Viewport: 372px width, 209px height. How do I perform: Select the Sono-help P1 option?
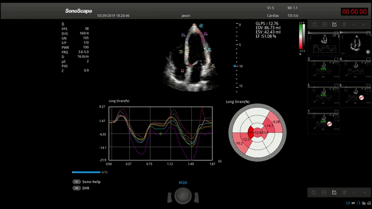87,182
